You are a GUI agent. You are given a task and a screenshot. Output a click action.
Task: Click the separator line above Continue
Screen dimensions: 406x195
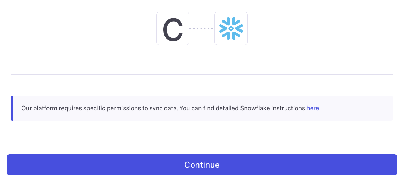click(x=203, y=142)
